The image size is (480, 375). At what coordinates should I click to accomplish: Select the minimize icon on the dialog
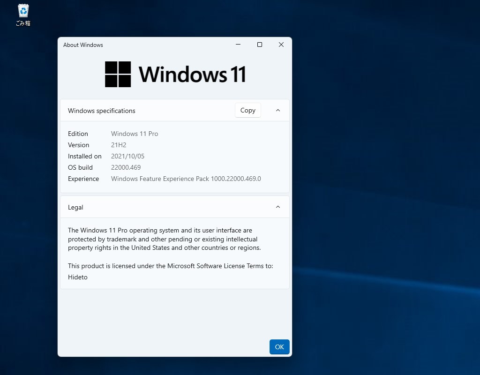238,45
